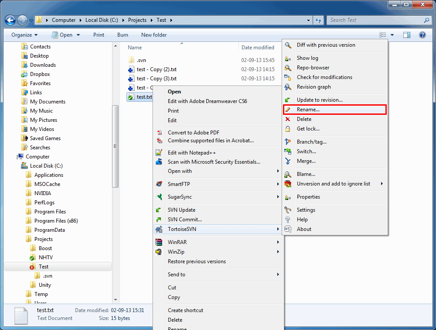Click the SmartFTP icon

(159, 184)
